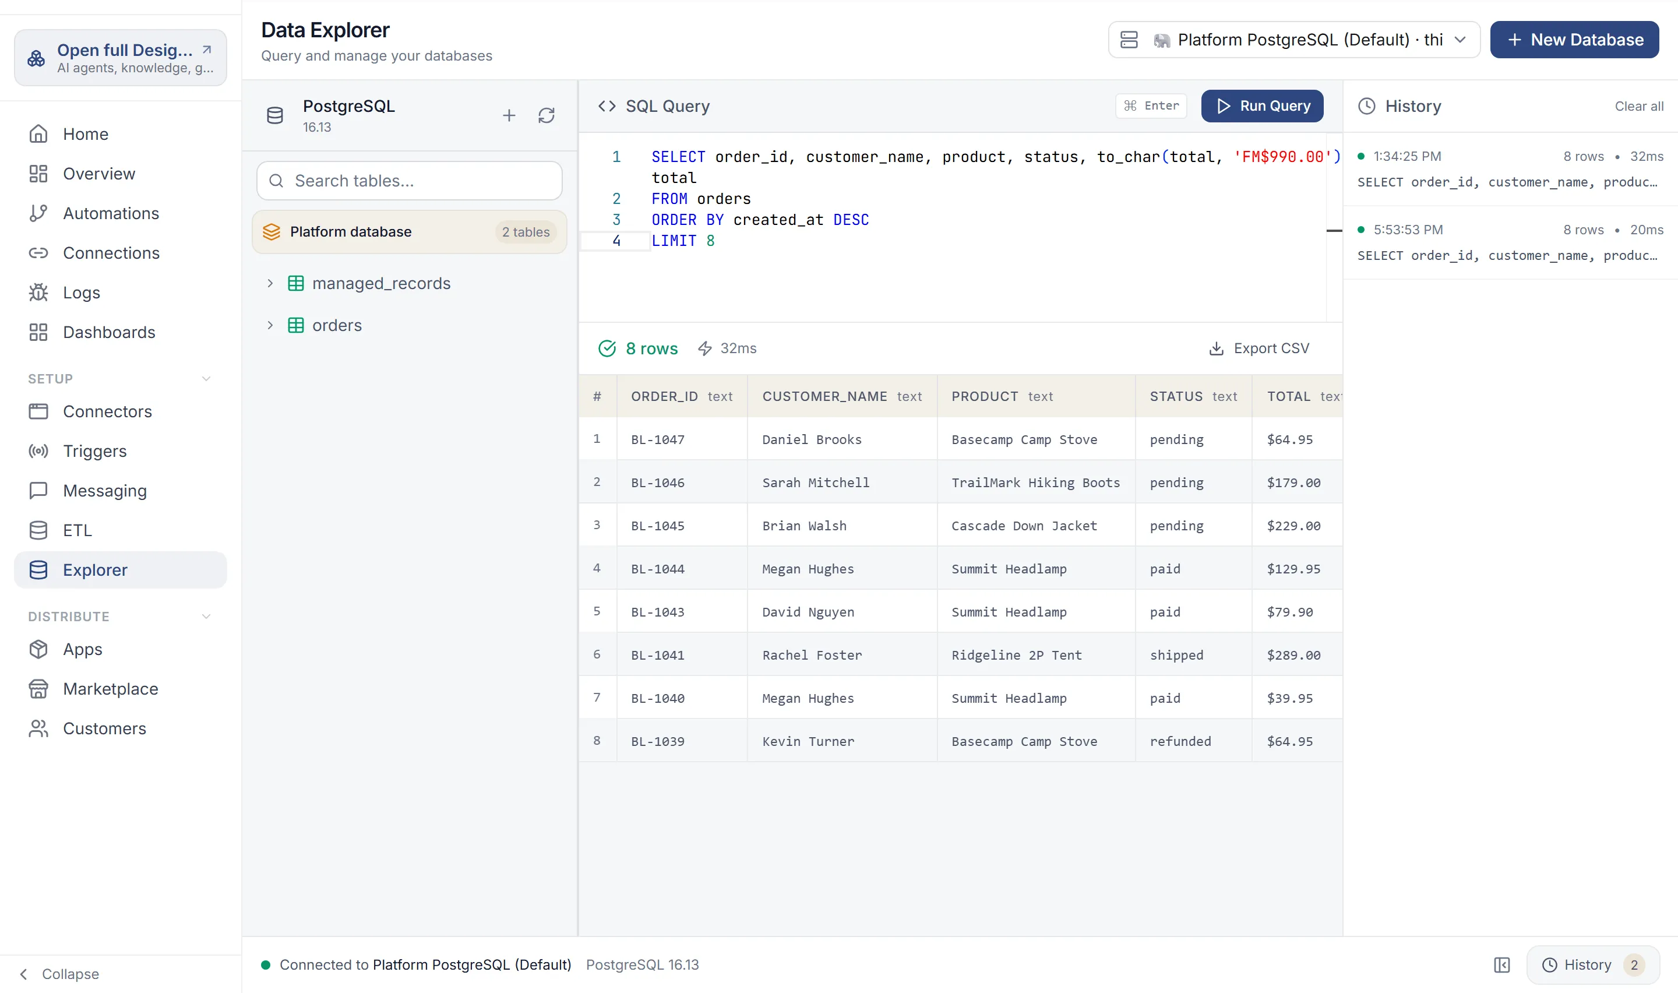Run the SQL query
The height and width of the screenshot is (993, 1678).
[x=1262, y=105]
